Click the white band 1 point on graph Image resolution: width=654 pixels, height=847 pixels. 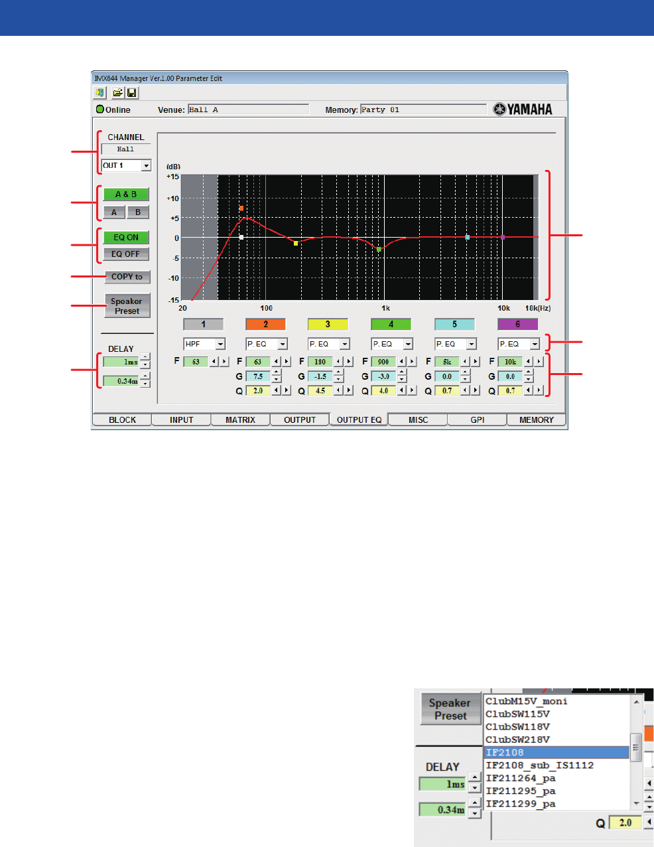(x=241, y=237)
